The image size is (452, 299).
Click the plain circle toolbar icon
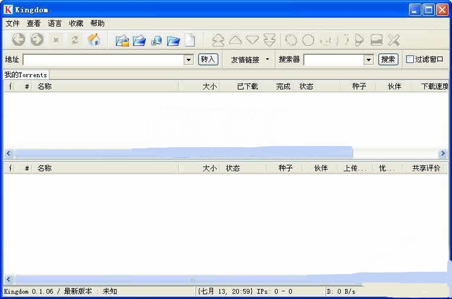point(308,40)
